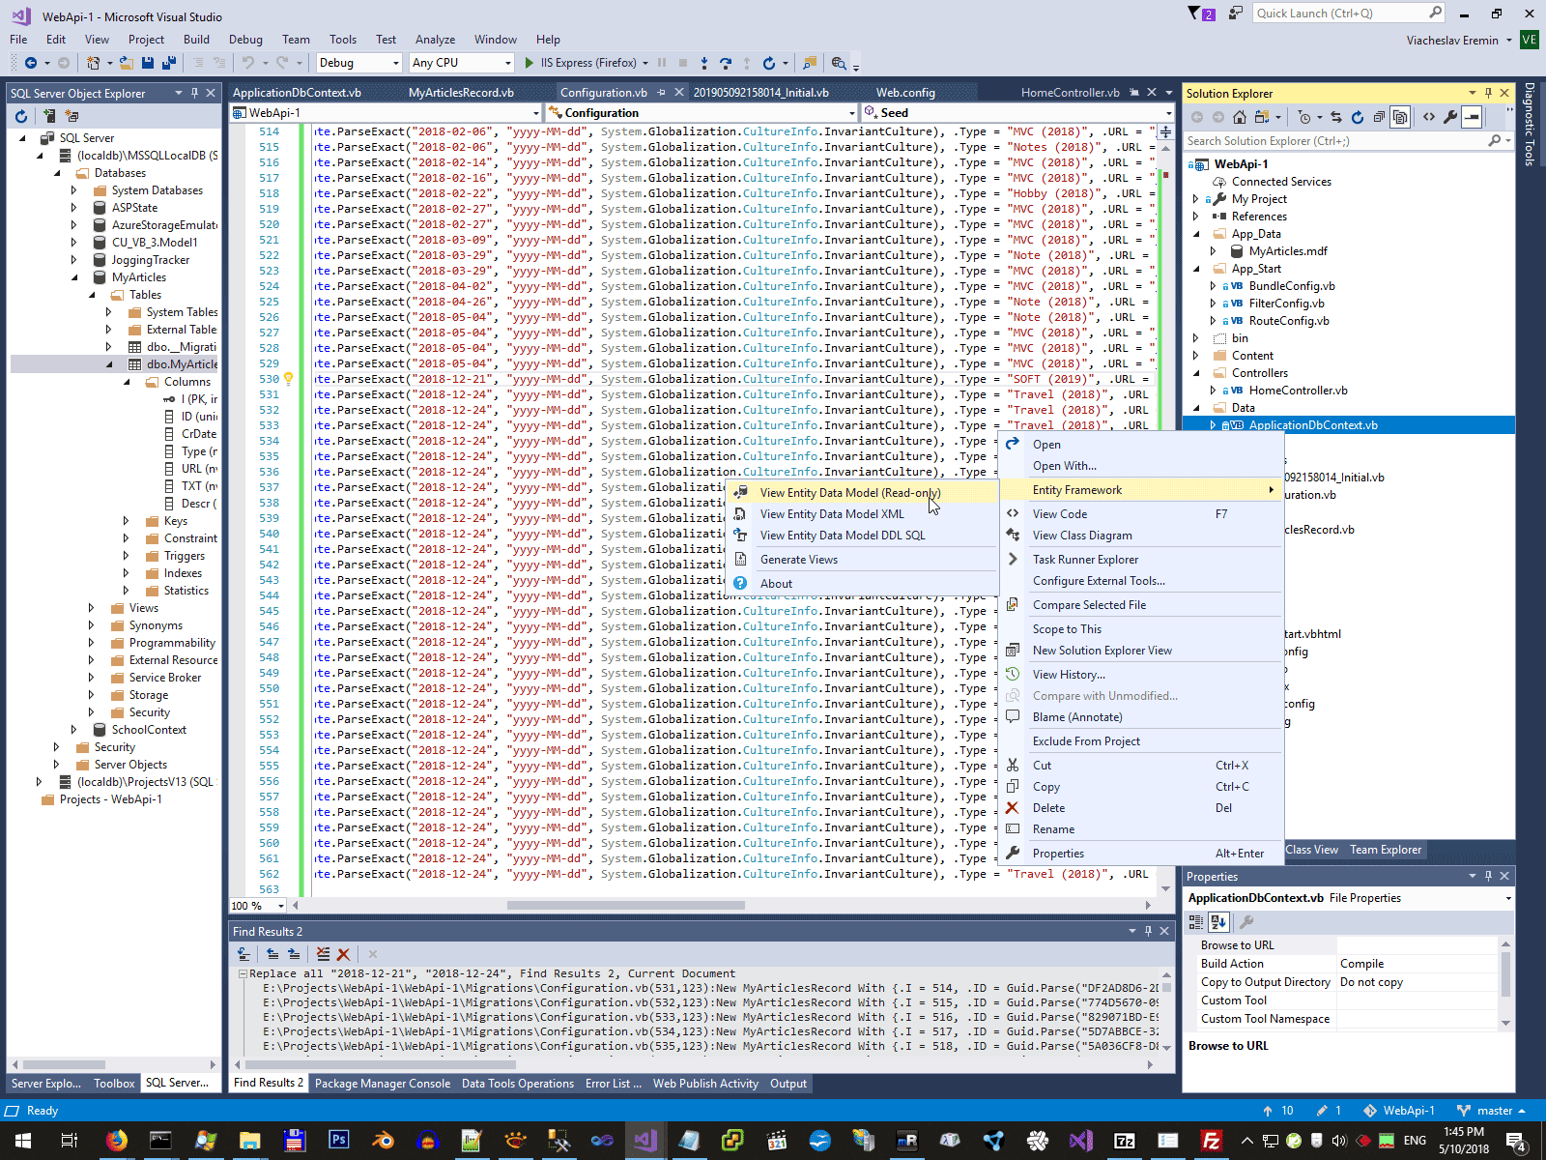Click Go to Previous Location in Find Results
The width and height of the screenshot is (1546, 1160).
272,954
